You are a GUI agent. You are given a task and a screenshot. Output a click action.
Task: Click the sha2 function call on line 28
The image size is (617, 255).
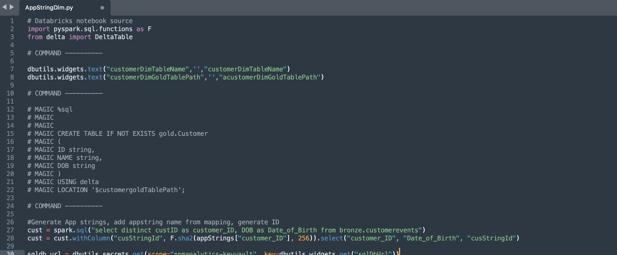pyautogui.click(x=185, y=238)
